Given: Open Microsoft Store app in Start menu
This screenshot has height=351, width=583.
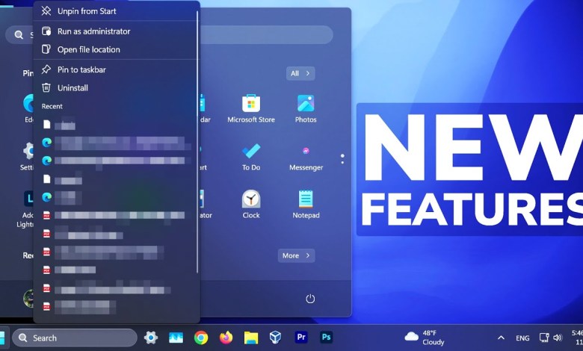Looking at the screenshot, I should click(x=251, y=108).
